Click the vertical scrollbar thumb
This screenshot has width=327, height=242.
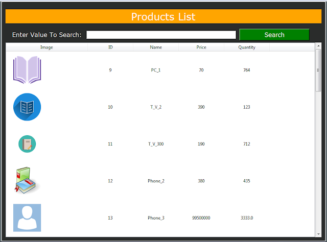(318, 70)
